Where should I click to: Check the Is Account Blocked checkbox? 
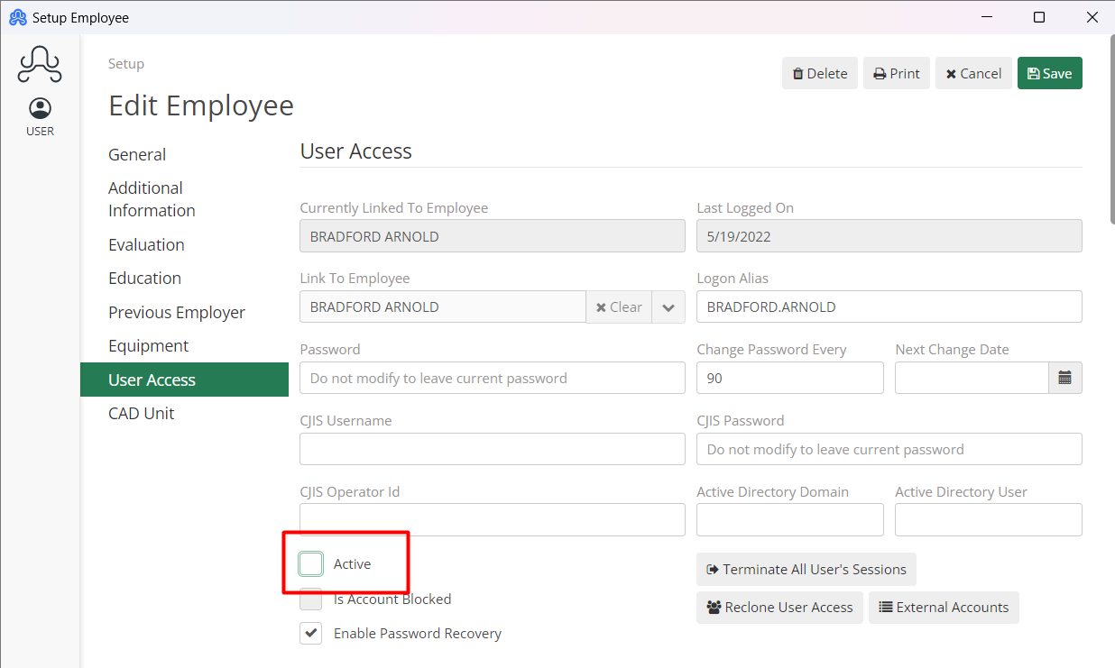[x=310, y=599]
